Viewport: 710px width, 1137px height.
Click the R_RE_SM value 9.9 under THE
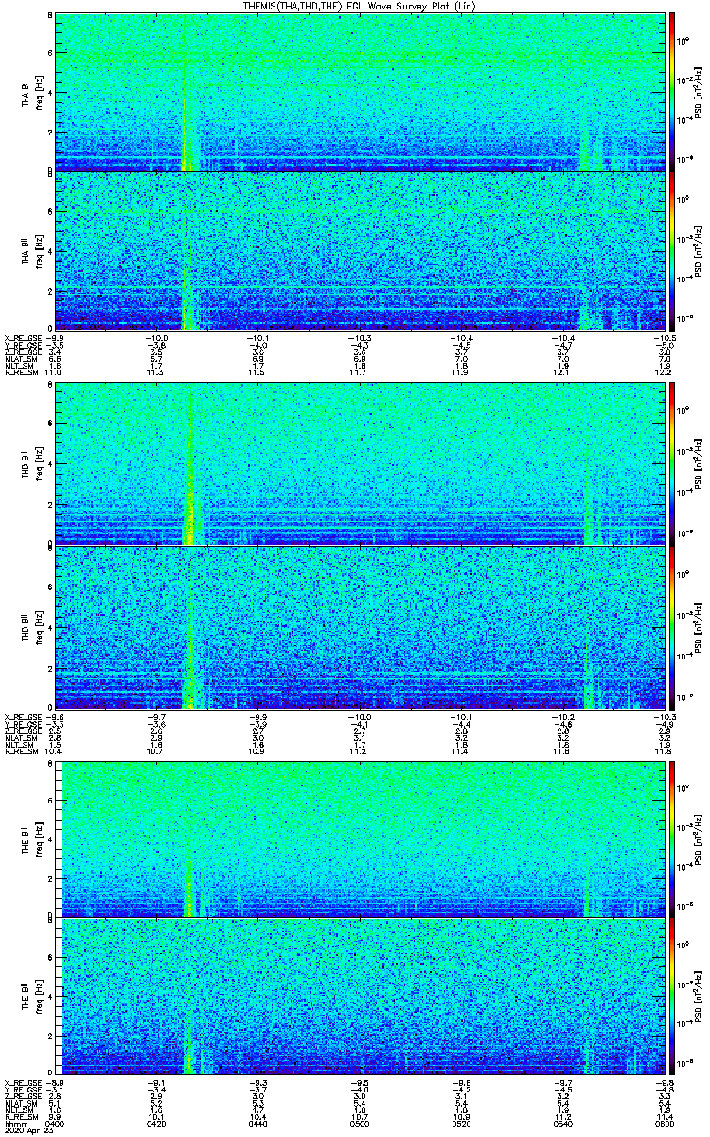pos(54,1117)
